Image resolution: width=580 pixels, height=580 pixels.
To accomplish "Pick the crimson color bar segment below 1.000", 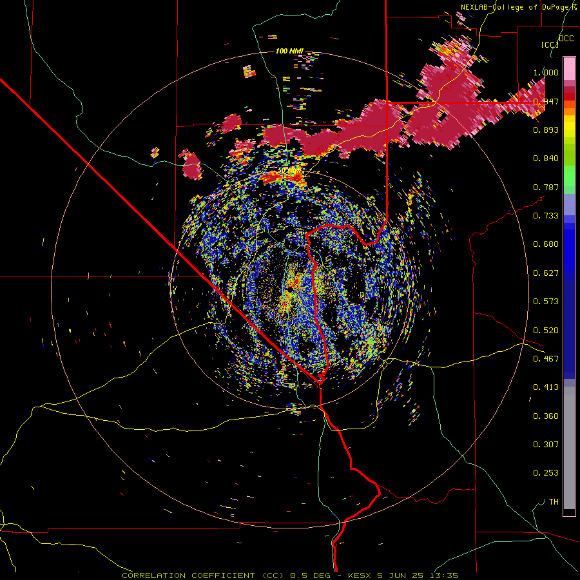I will click(569, 90).
